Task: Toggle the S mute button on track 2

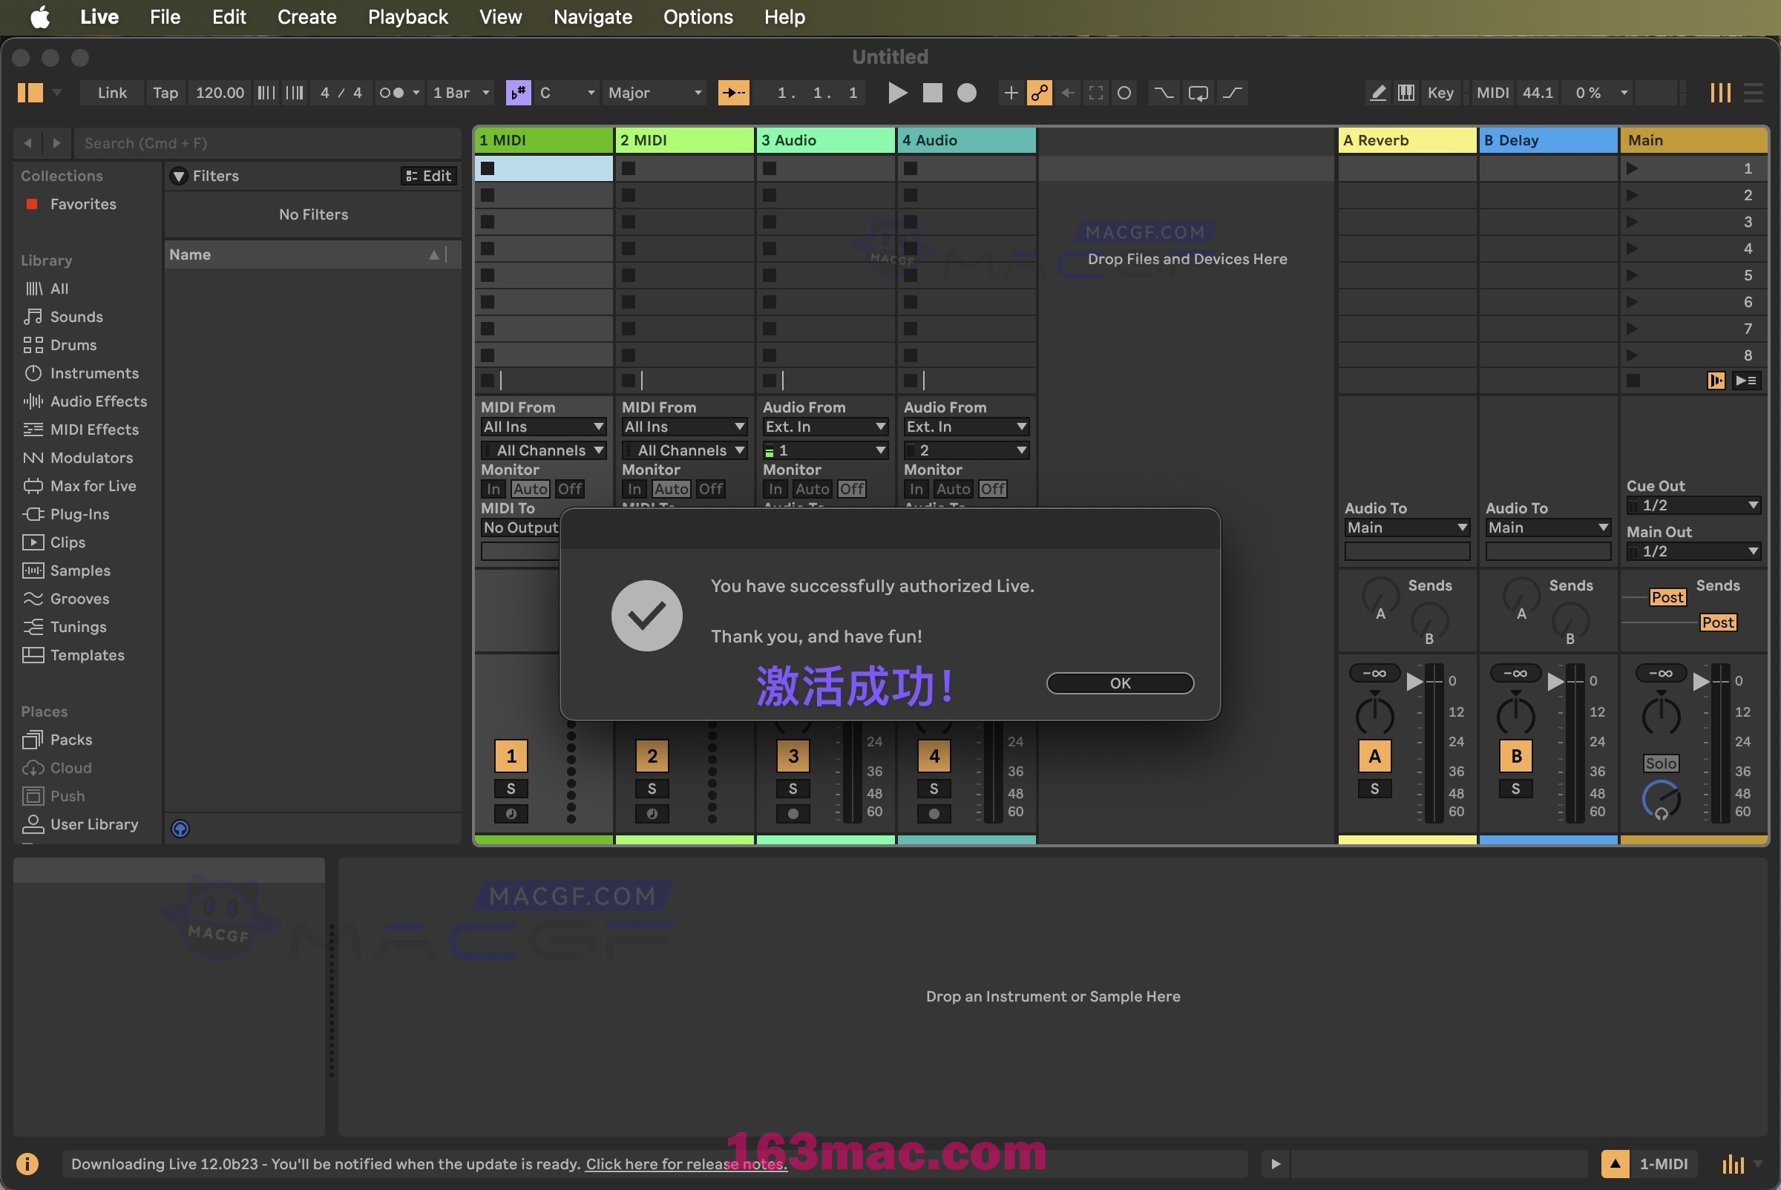Action: 651,789
